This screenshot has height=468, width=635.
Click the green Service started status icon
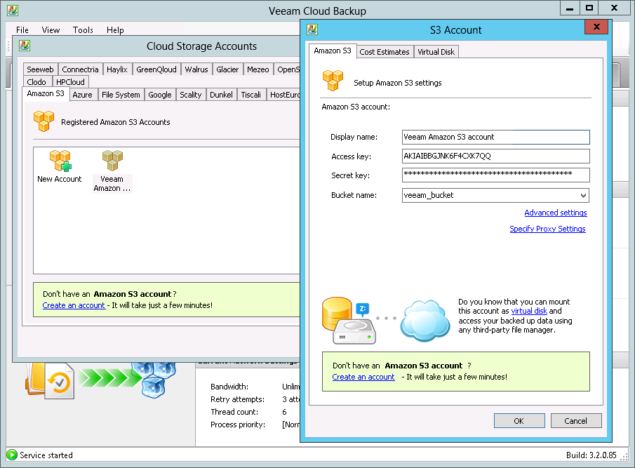12,455
